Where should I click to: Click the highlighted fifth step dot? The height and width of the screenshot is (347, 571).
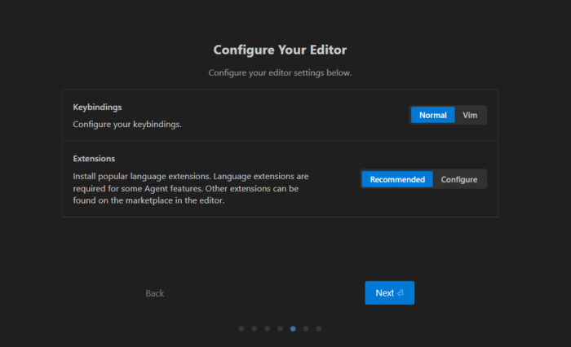pyautogui.click(x=293, y=329)
